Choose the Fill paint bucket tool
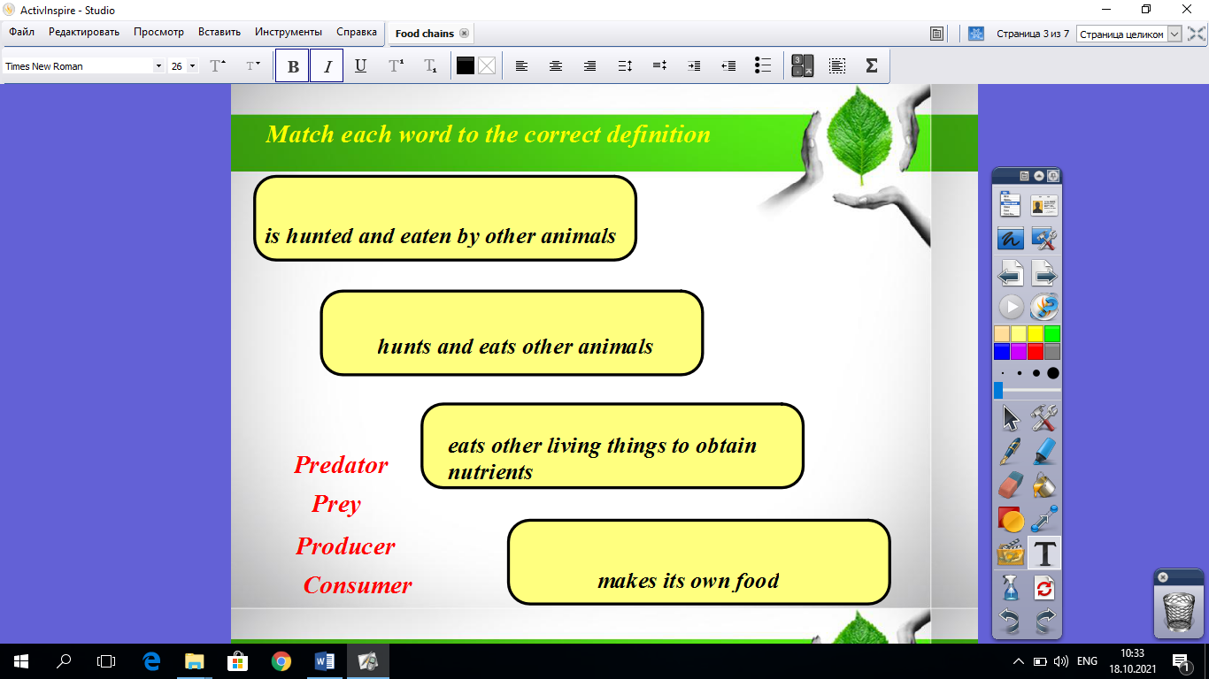 [1045, 484]
